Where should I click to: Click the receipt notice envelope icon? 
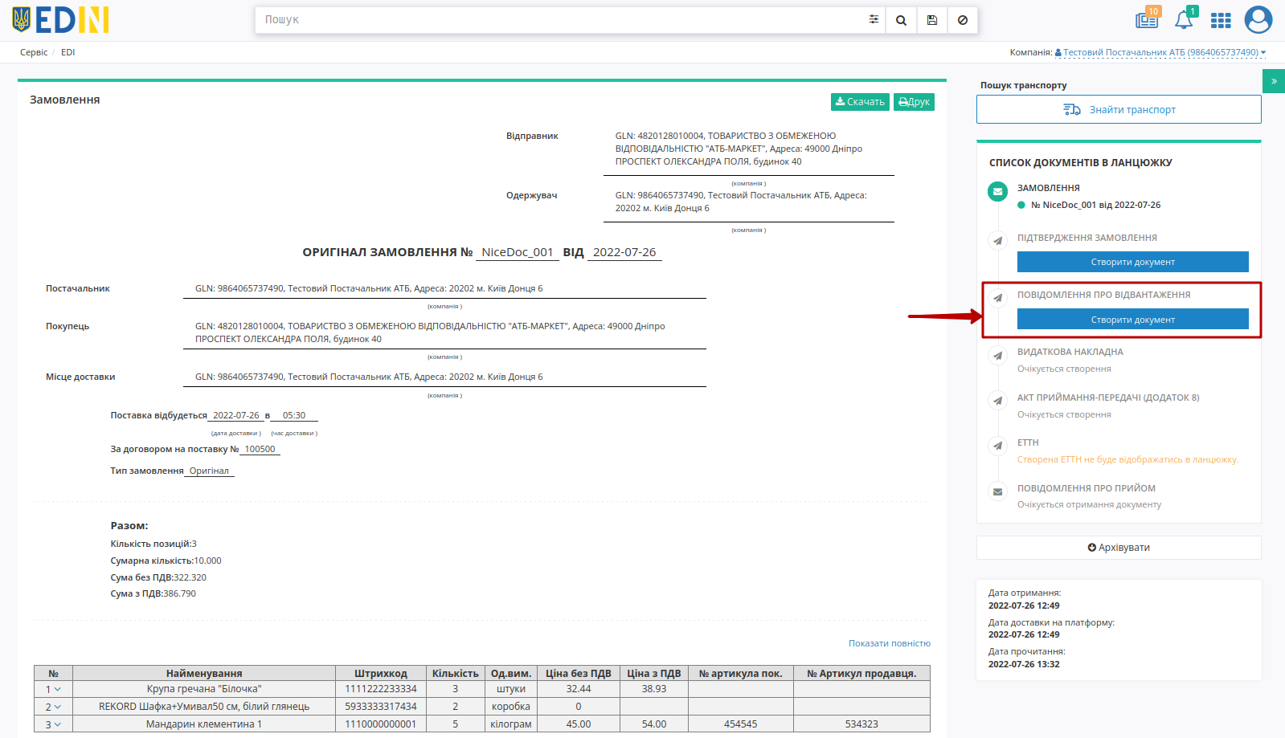click(x=997, y=491)
